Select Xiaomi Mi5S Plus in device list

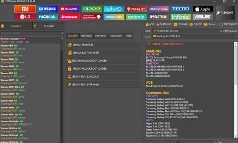coord(30,89)
